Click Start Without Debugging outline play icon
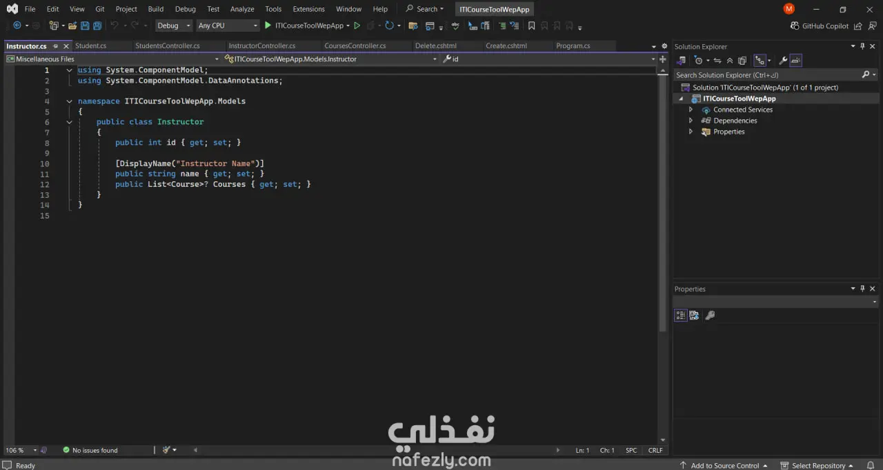Image resolution: width=883 pixels, height=470 pixels. [x=357, y=25]
